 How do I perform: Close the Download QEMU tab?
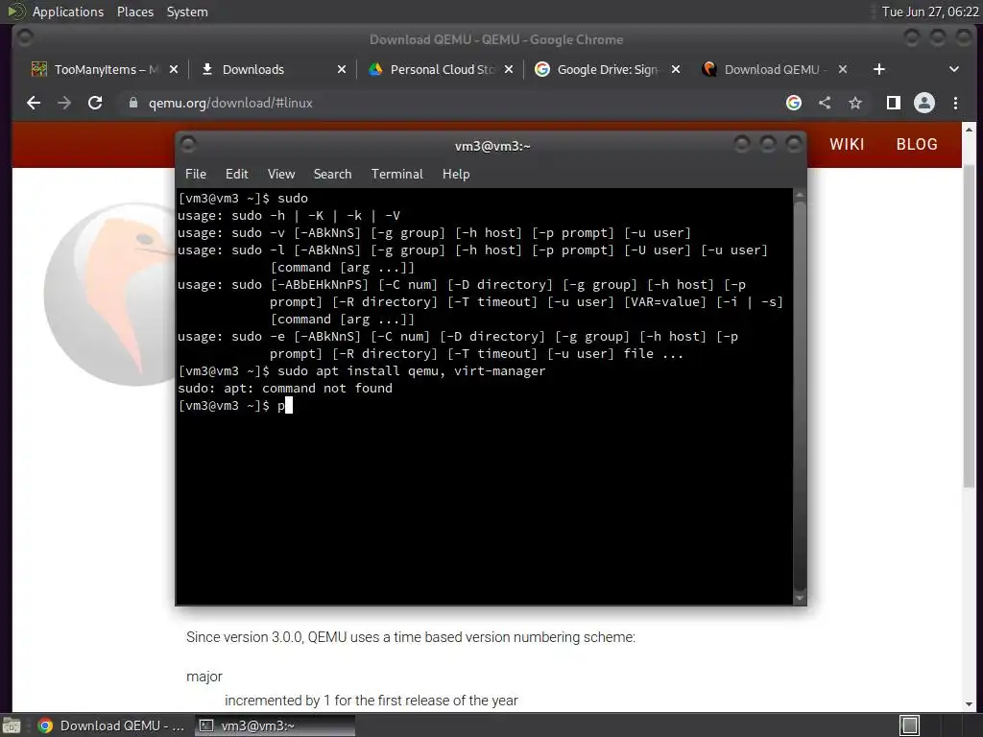coord(843,69)
